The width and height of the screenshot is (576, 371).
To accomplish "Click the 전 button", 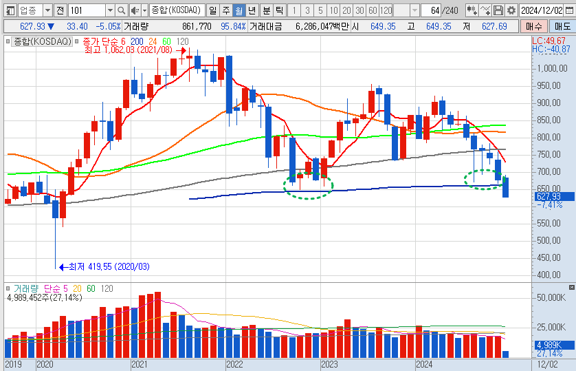I will (x=60, y=10).
